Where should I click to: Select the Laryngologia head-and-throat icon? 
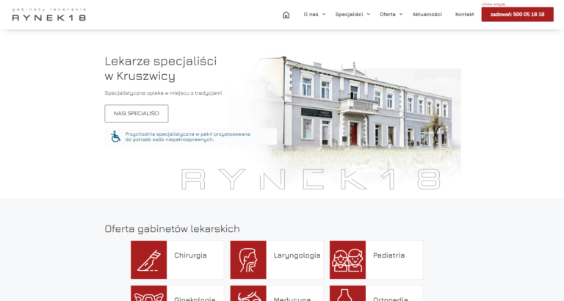click(x=248, y=260)
